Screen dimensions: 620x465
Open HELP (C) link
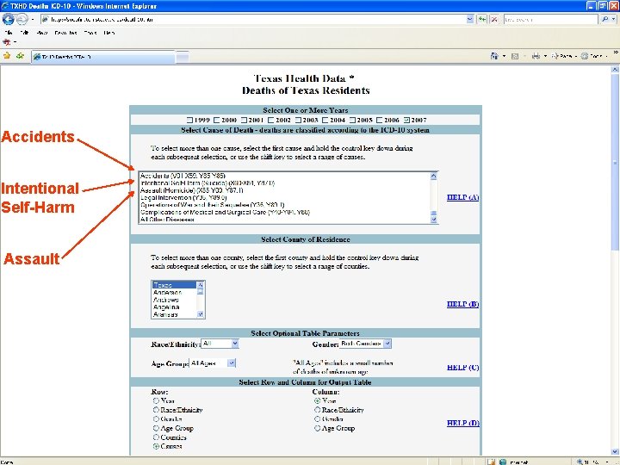point(462,368)
